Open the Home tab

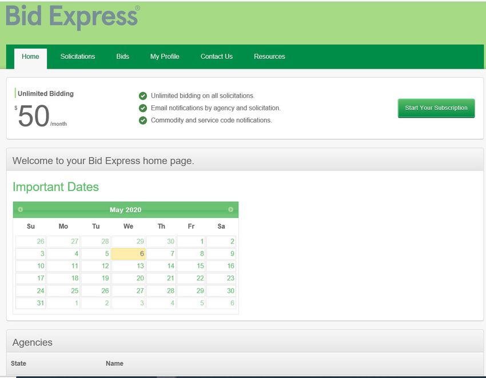pos(30,58)
